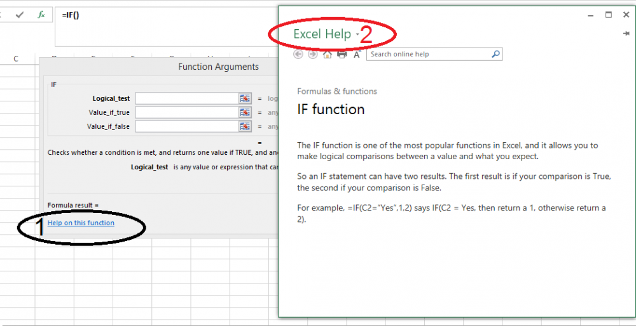The image size is (636, 326).
Task: Open the Excel Help dropdown arrow
Action: [x=357, y=35]
